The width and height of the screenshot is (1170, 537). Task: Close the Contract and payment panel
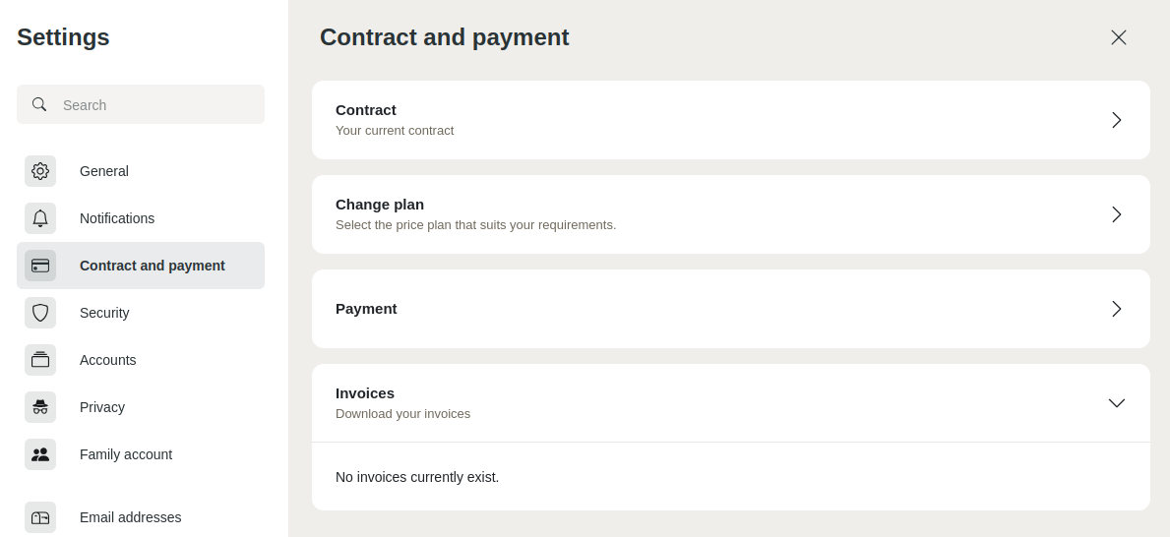click(1119, 37)
